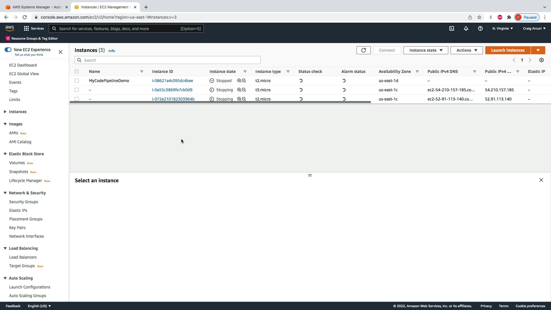This screenshot has height=310, width=551.
Task: Expand the Instances section in sidebar
Action: tap(5, 112)
